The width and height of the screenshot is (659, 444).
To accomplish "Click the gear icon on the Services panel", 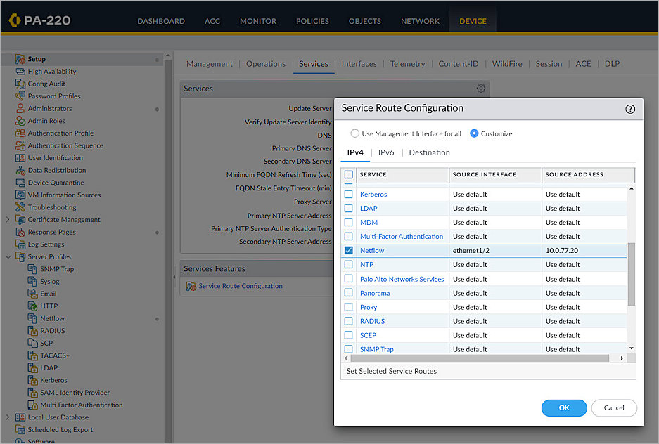I will click(x=481, y=88).
